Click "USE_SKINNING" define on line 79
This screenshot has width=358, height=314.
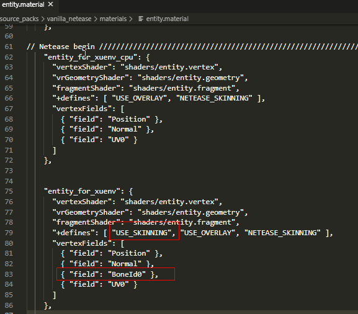(x=141, y=233)
